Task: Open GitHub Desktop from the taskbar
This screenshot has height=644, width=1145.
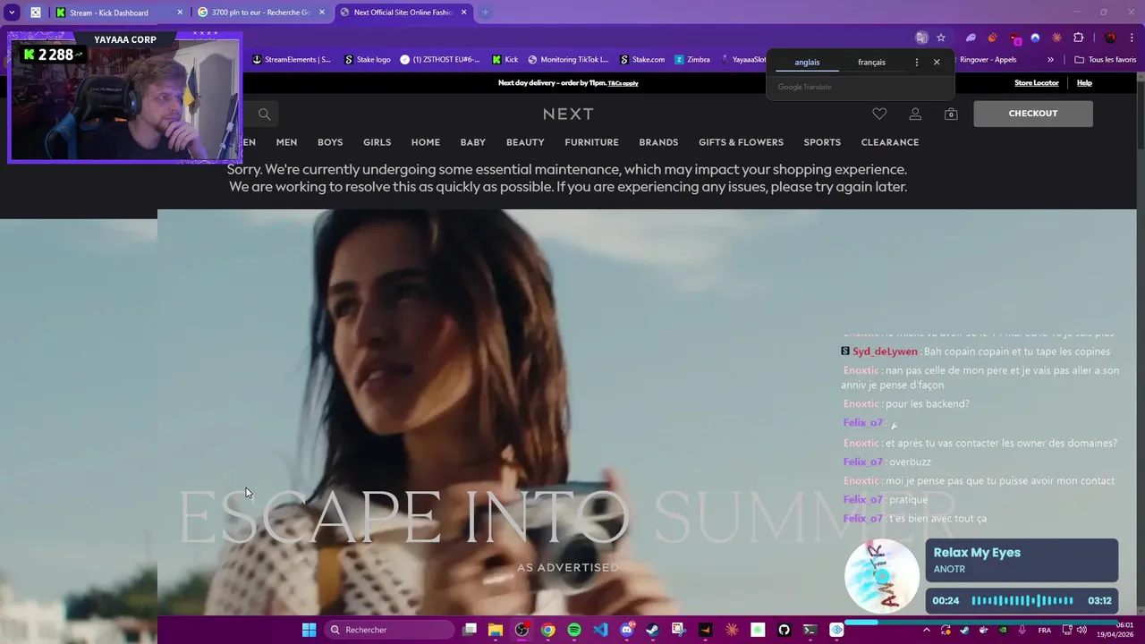Action: [784, 630]
